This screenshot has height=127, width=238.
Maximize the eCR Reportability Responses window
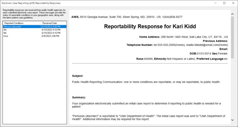click(224, 3)
